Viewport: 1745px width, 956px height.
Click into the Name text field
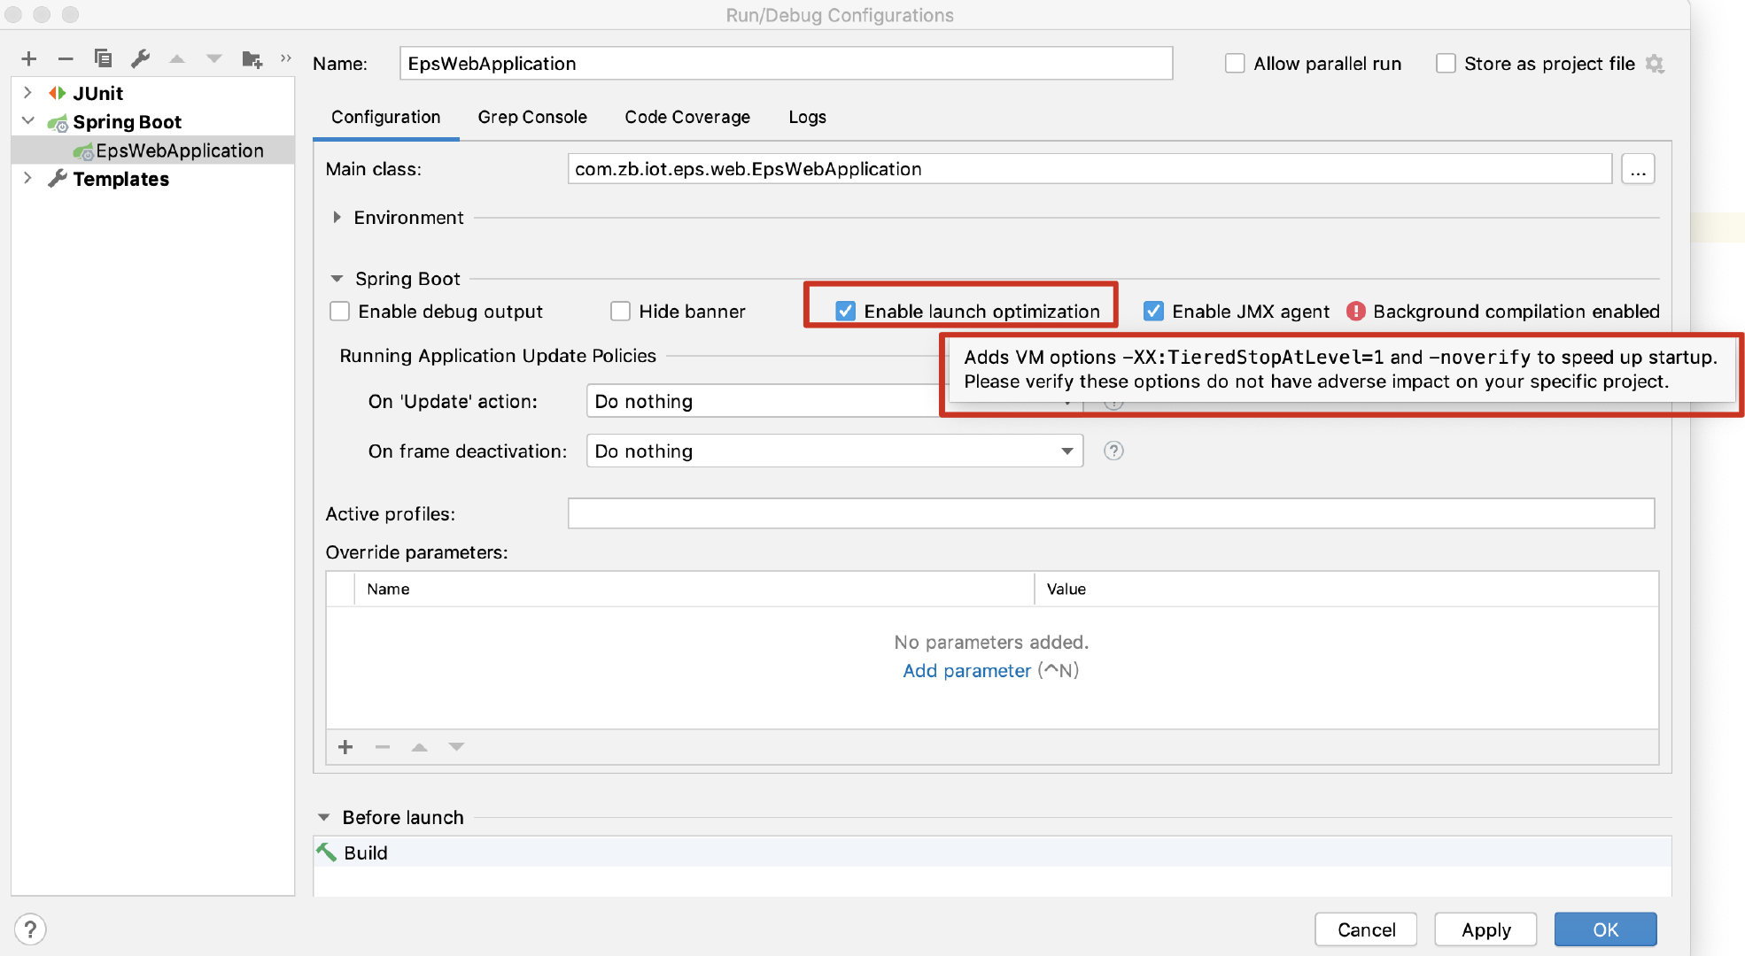pos(787,64)
